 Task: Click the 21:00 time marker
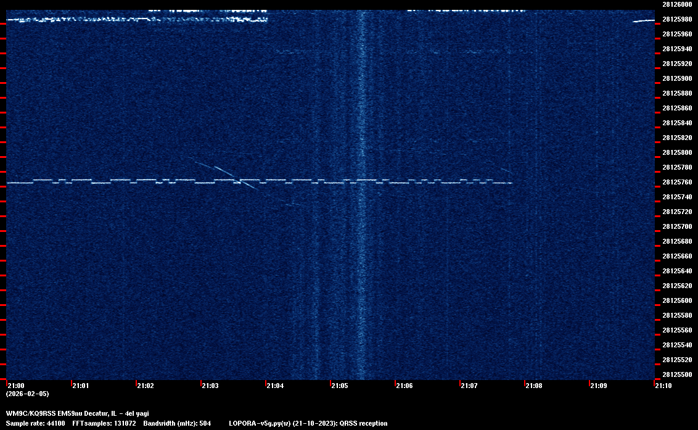click(15, 386)
